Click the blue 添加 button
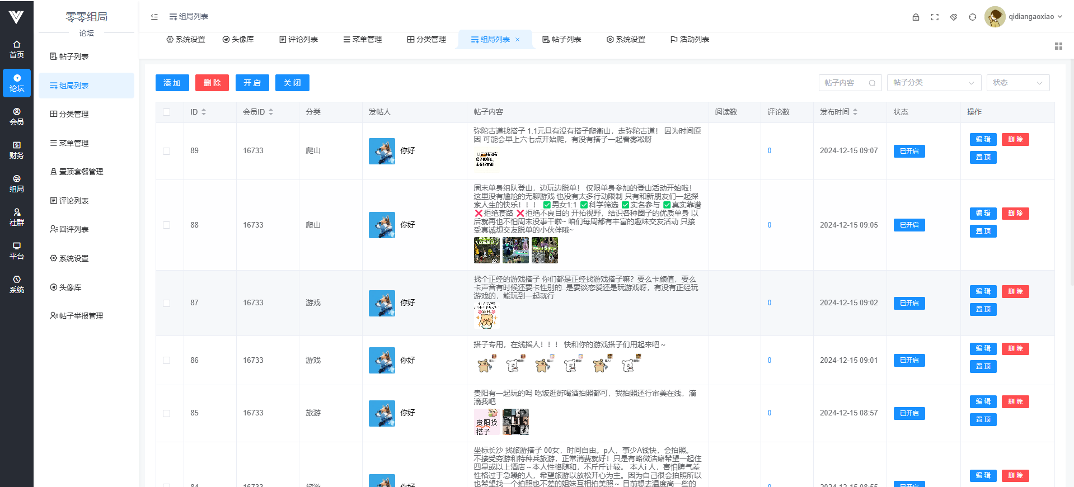Viewport: 1074px width, 487px height. (172, 83)
